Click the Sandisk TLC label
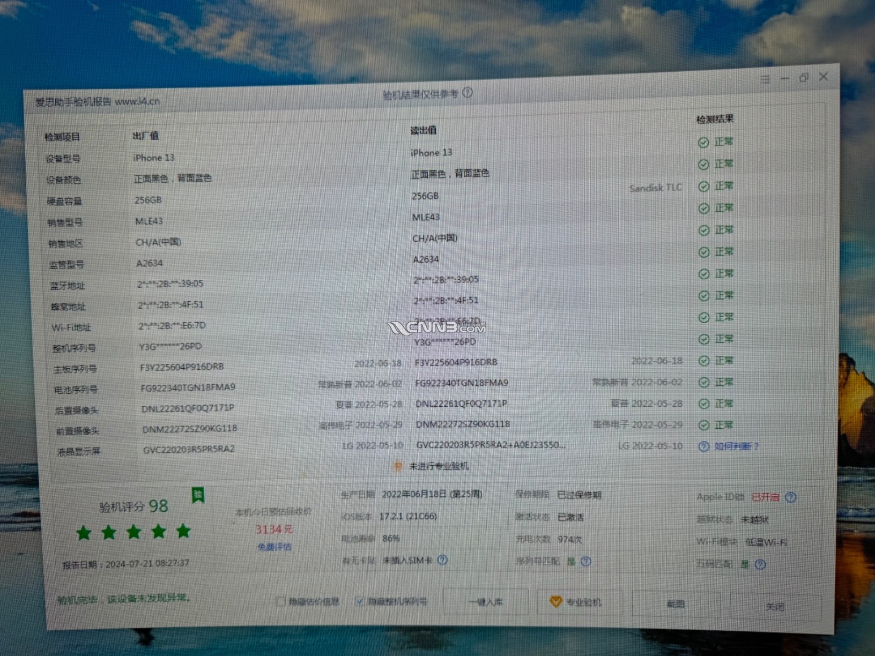Image resolution: width=875 pixels, height=656 pixels. coord(656,188)
